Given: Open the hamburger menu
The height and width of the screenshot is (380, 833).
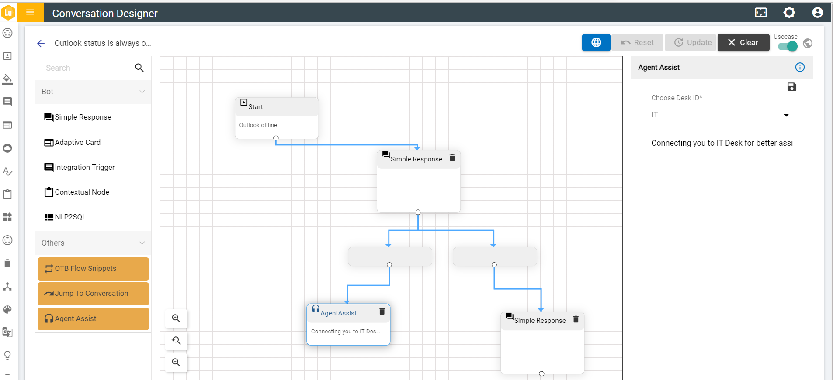Looking at the screenshot, I should [30, 12].
